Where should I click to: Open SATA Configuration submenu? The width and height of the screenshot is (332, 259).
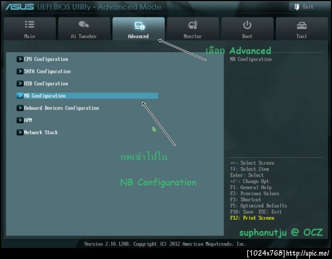tap(47, 71)
